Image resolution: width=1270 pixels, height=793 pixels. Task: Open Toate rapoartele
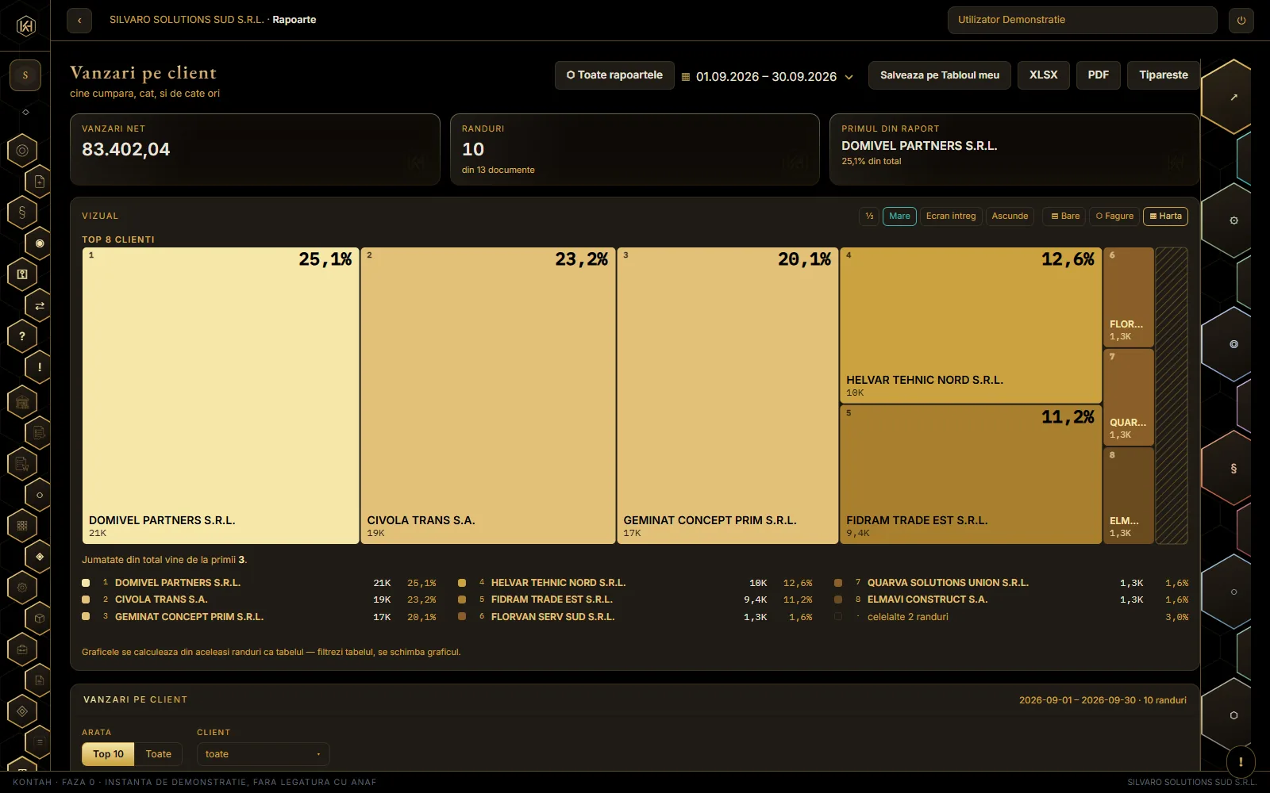(x=614, y=75)
